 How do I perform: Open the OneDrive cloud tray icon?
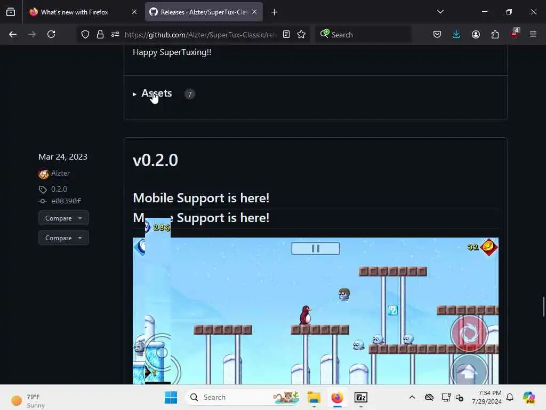point(429,397)
